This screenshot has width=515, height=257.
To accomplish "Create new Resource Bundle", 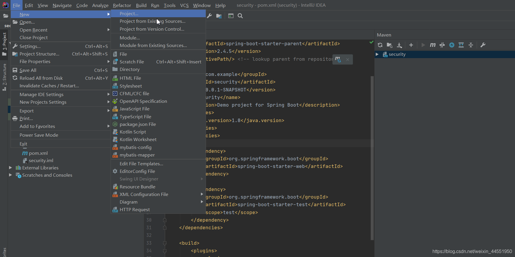I will click(158, 187).
